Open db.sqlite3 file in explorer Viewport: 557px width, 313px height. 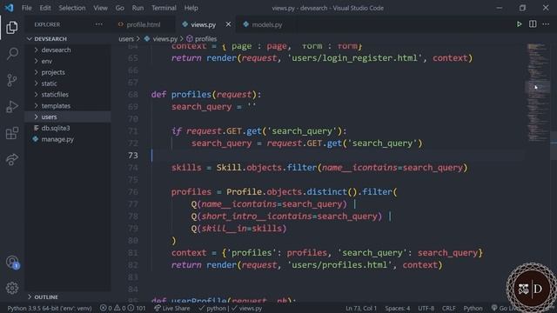pyautogui.click(x=56, y=128)
